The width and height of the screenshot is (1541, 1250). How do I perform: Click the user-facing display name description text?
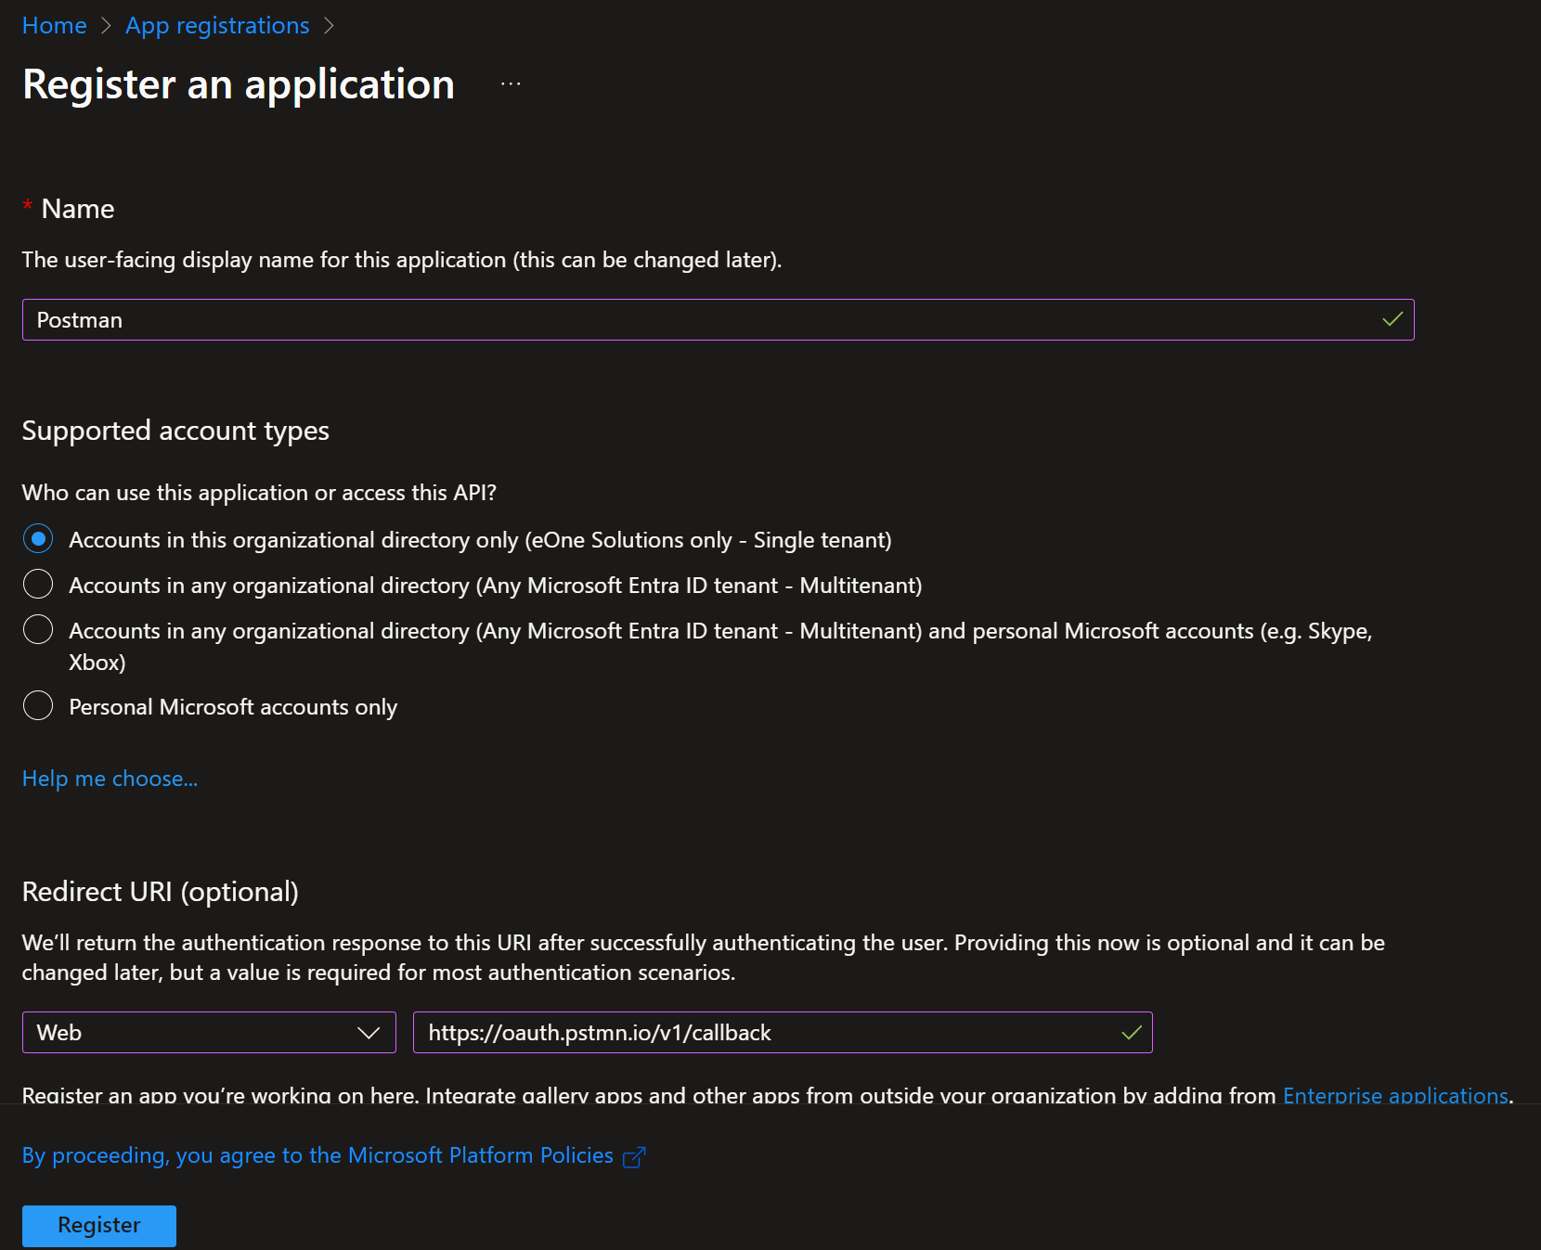point(402,260)
